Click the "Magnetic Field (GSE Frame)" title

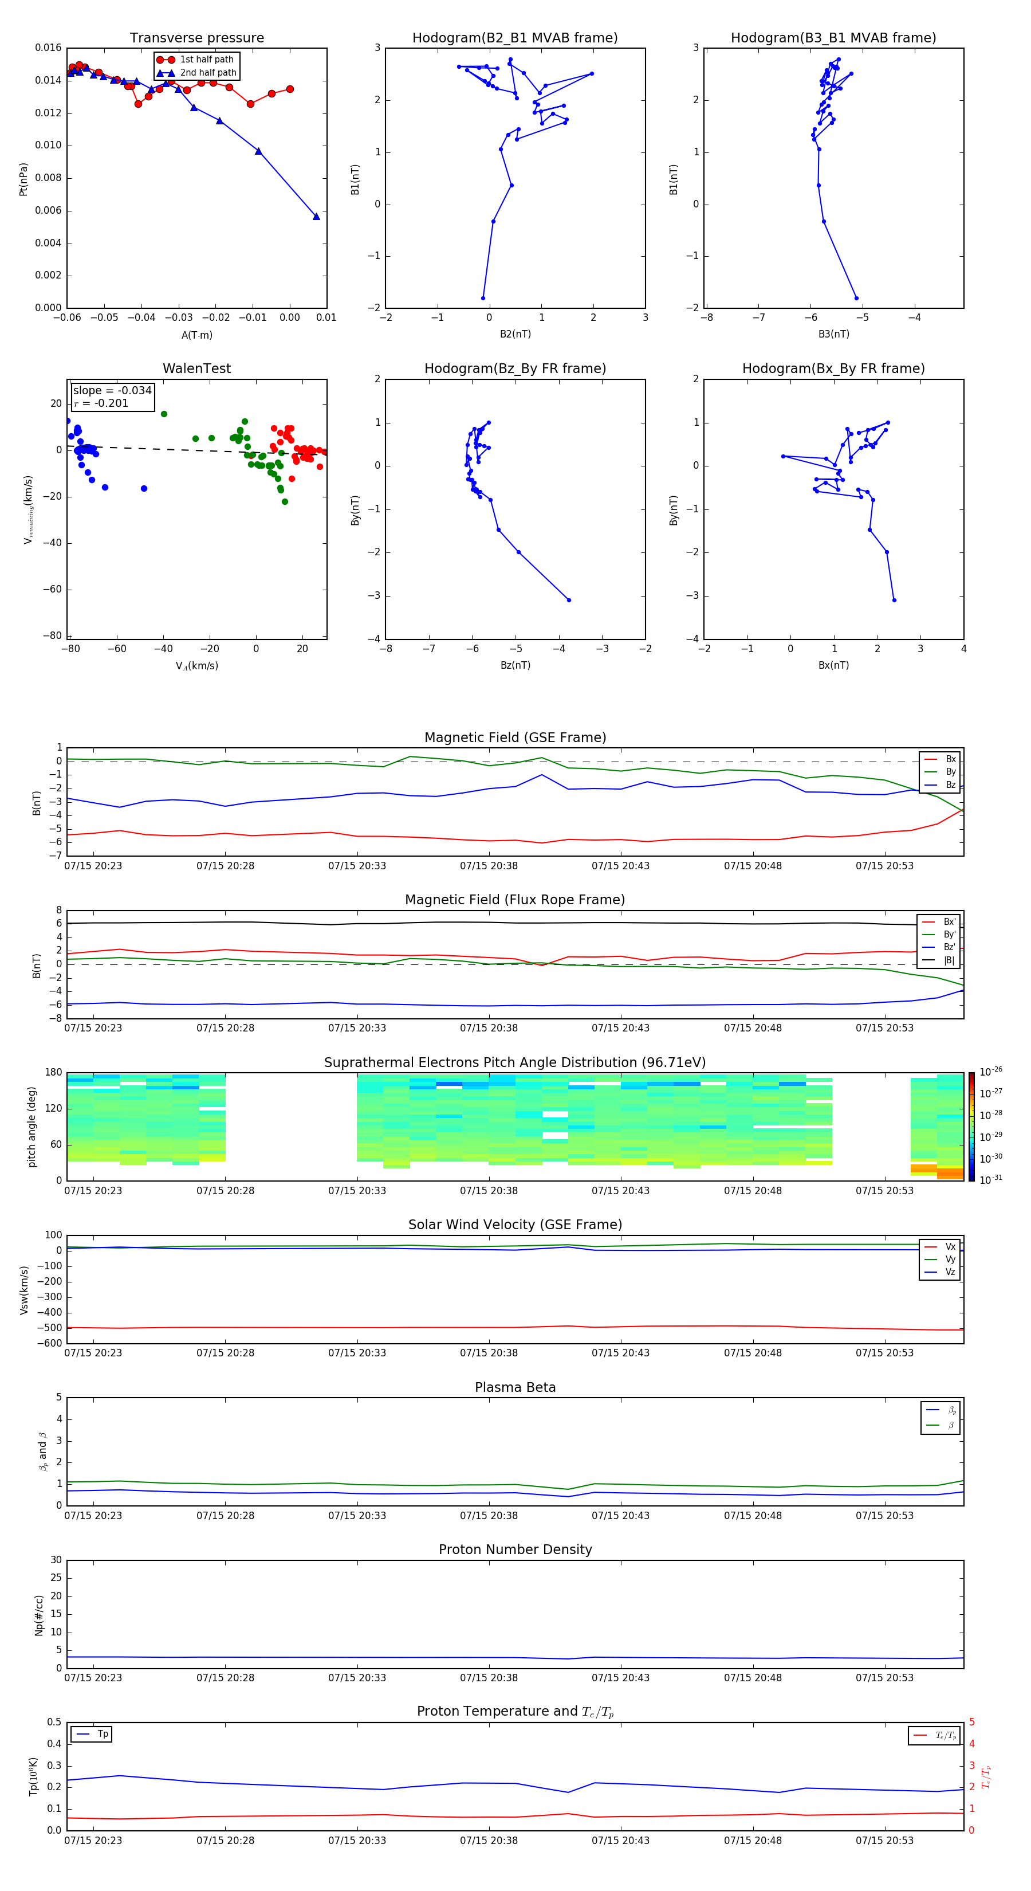(515, 737)
